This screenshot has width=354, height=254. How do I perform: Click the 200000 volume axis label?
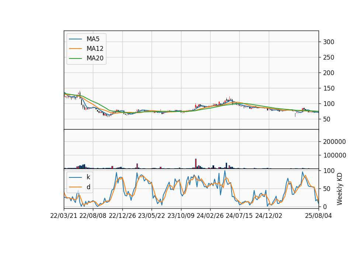tap(334, 142)
